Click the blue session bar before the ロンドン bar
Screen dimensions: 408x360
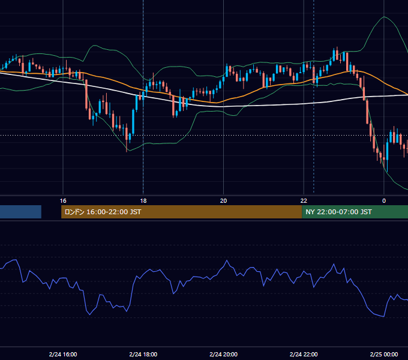[20, 212]
